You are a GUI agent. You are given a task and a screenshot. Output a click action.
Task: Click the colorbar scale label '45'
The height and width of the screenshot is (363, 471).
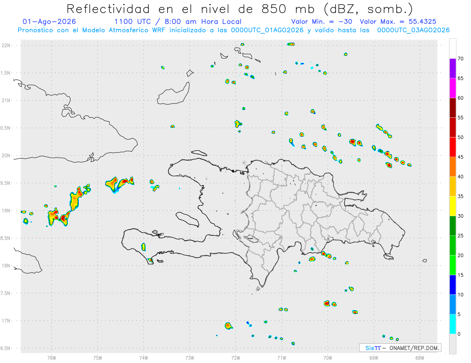[x=460, y=157]
